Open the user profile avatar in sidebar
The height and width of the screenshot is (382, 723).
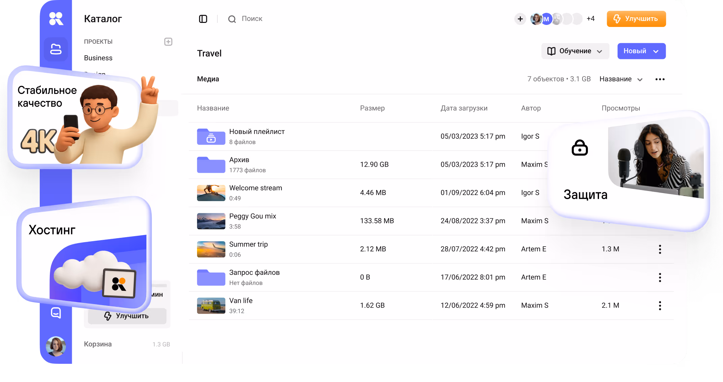(56, 346)
